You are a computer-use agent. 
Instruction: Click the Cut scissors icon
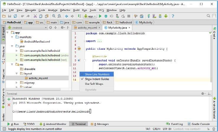(x=35, y=16)
